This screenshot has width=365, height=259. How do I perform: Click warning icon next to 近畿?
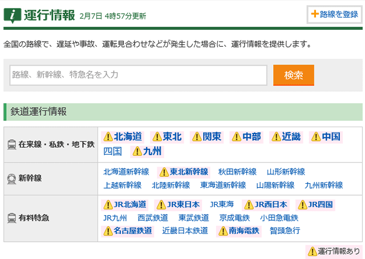tap(276, 137)
